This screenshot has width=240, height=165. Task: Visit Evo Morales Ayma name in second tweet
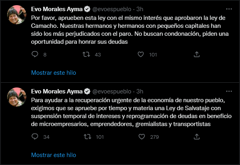coord(57,91)
